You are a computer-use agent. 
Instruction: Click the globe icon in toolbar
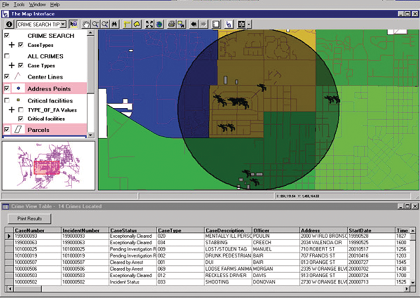[159, 24]
